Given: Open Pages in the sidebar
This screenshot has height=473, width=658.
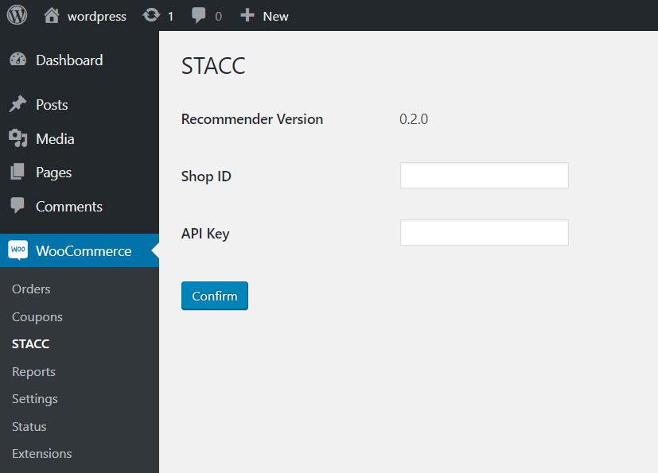Looking at the screenshot, I should coord(54,173).
